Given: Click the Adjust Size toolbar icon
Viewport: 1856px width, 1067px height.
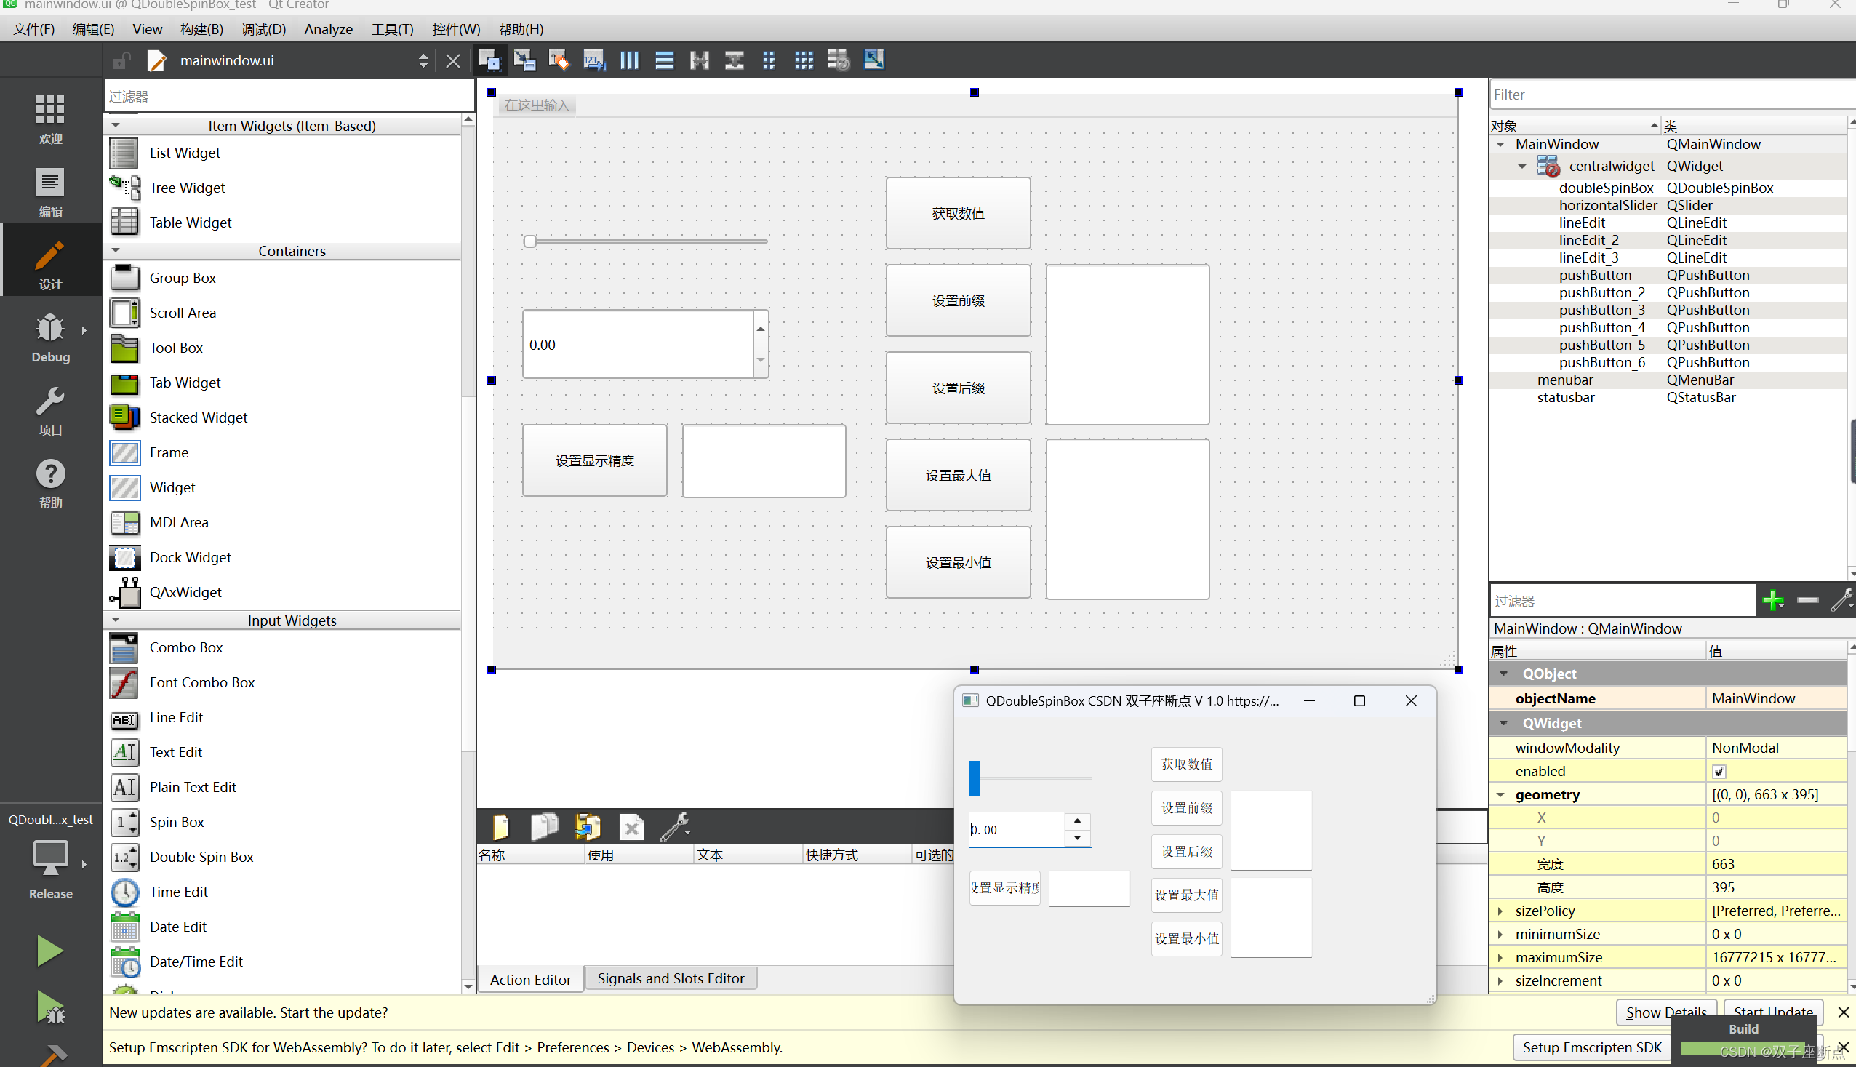Looking at the screenshot, I should [x=873, y=60].
